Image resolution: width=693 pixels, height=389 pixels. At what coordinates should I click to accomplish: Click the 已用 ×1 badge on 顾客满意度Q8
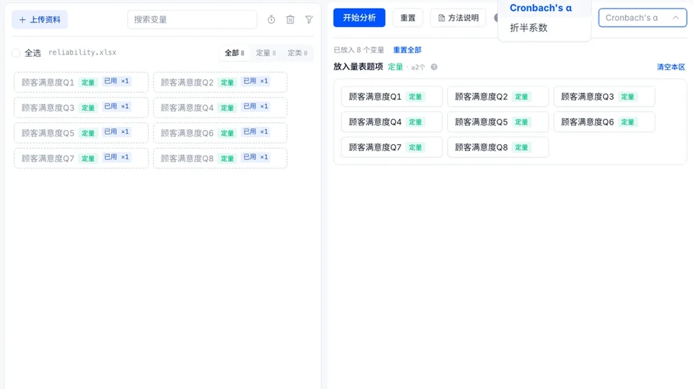tap(255, 157)
